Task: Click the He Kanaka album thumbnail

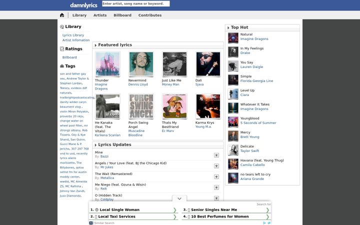Action: [x=107, y=106]
